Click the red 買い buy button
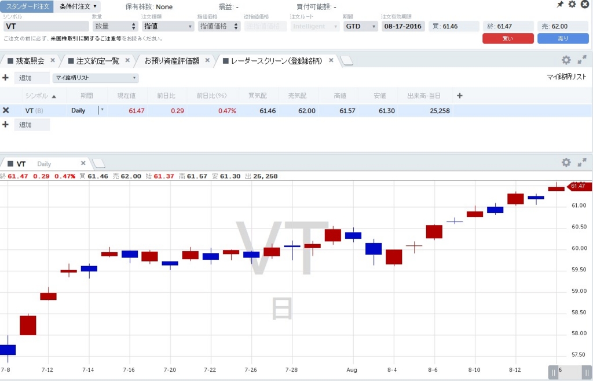Image resolution: width=593 pixels, height=381 pixels. (508, 38)
